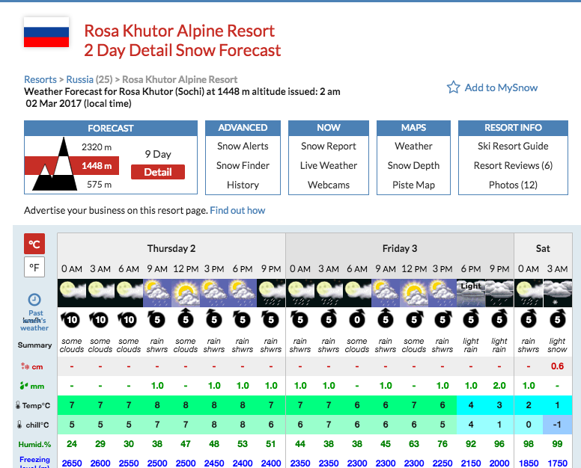Open the Piste Map
The width and height of the screenshot is (581, 468).
pos(413,185)
